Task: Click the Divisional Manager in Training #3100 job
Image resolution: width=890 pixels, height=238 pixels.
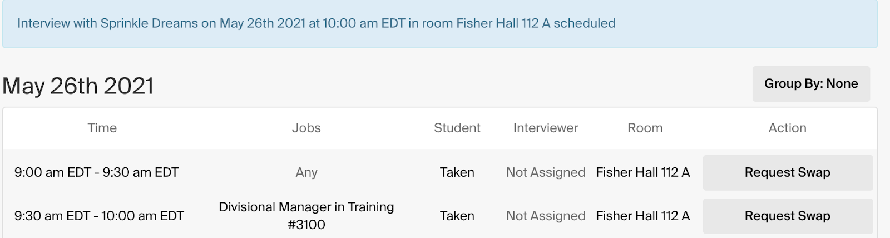Action: point(306,216)
